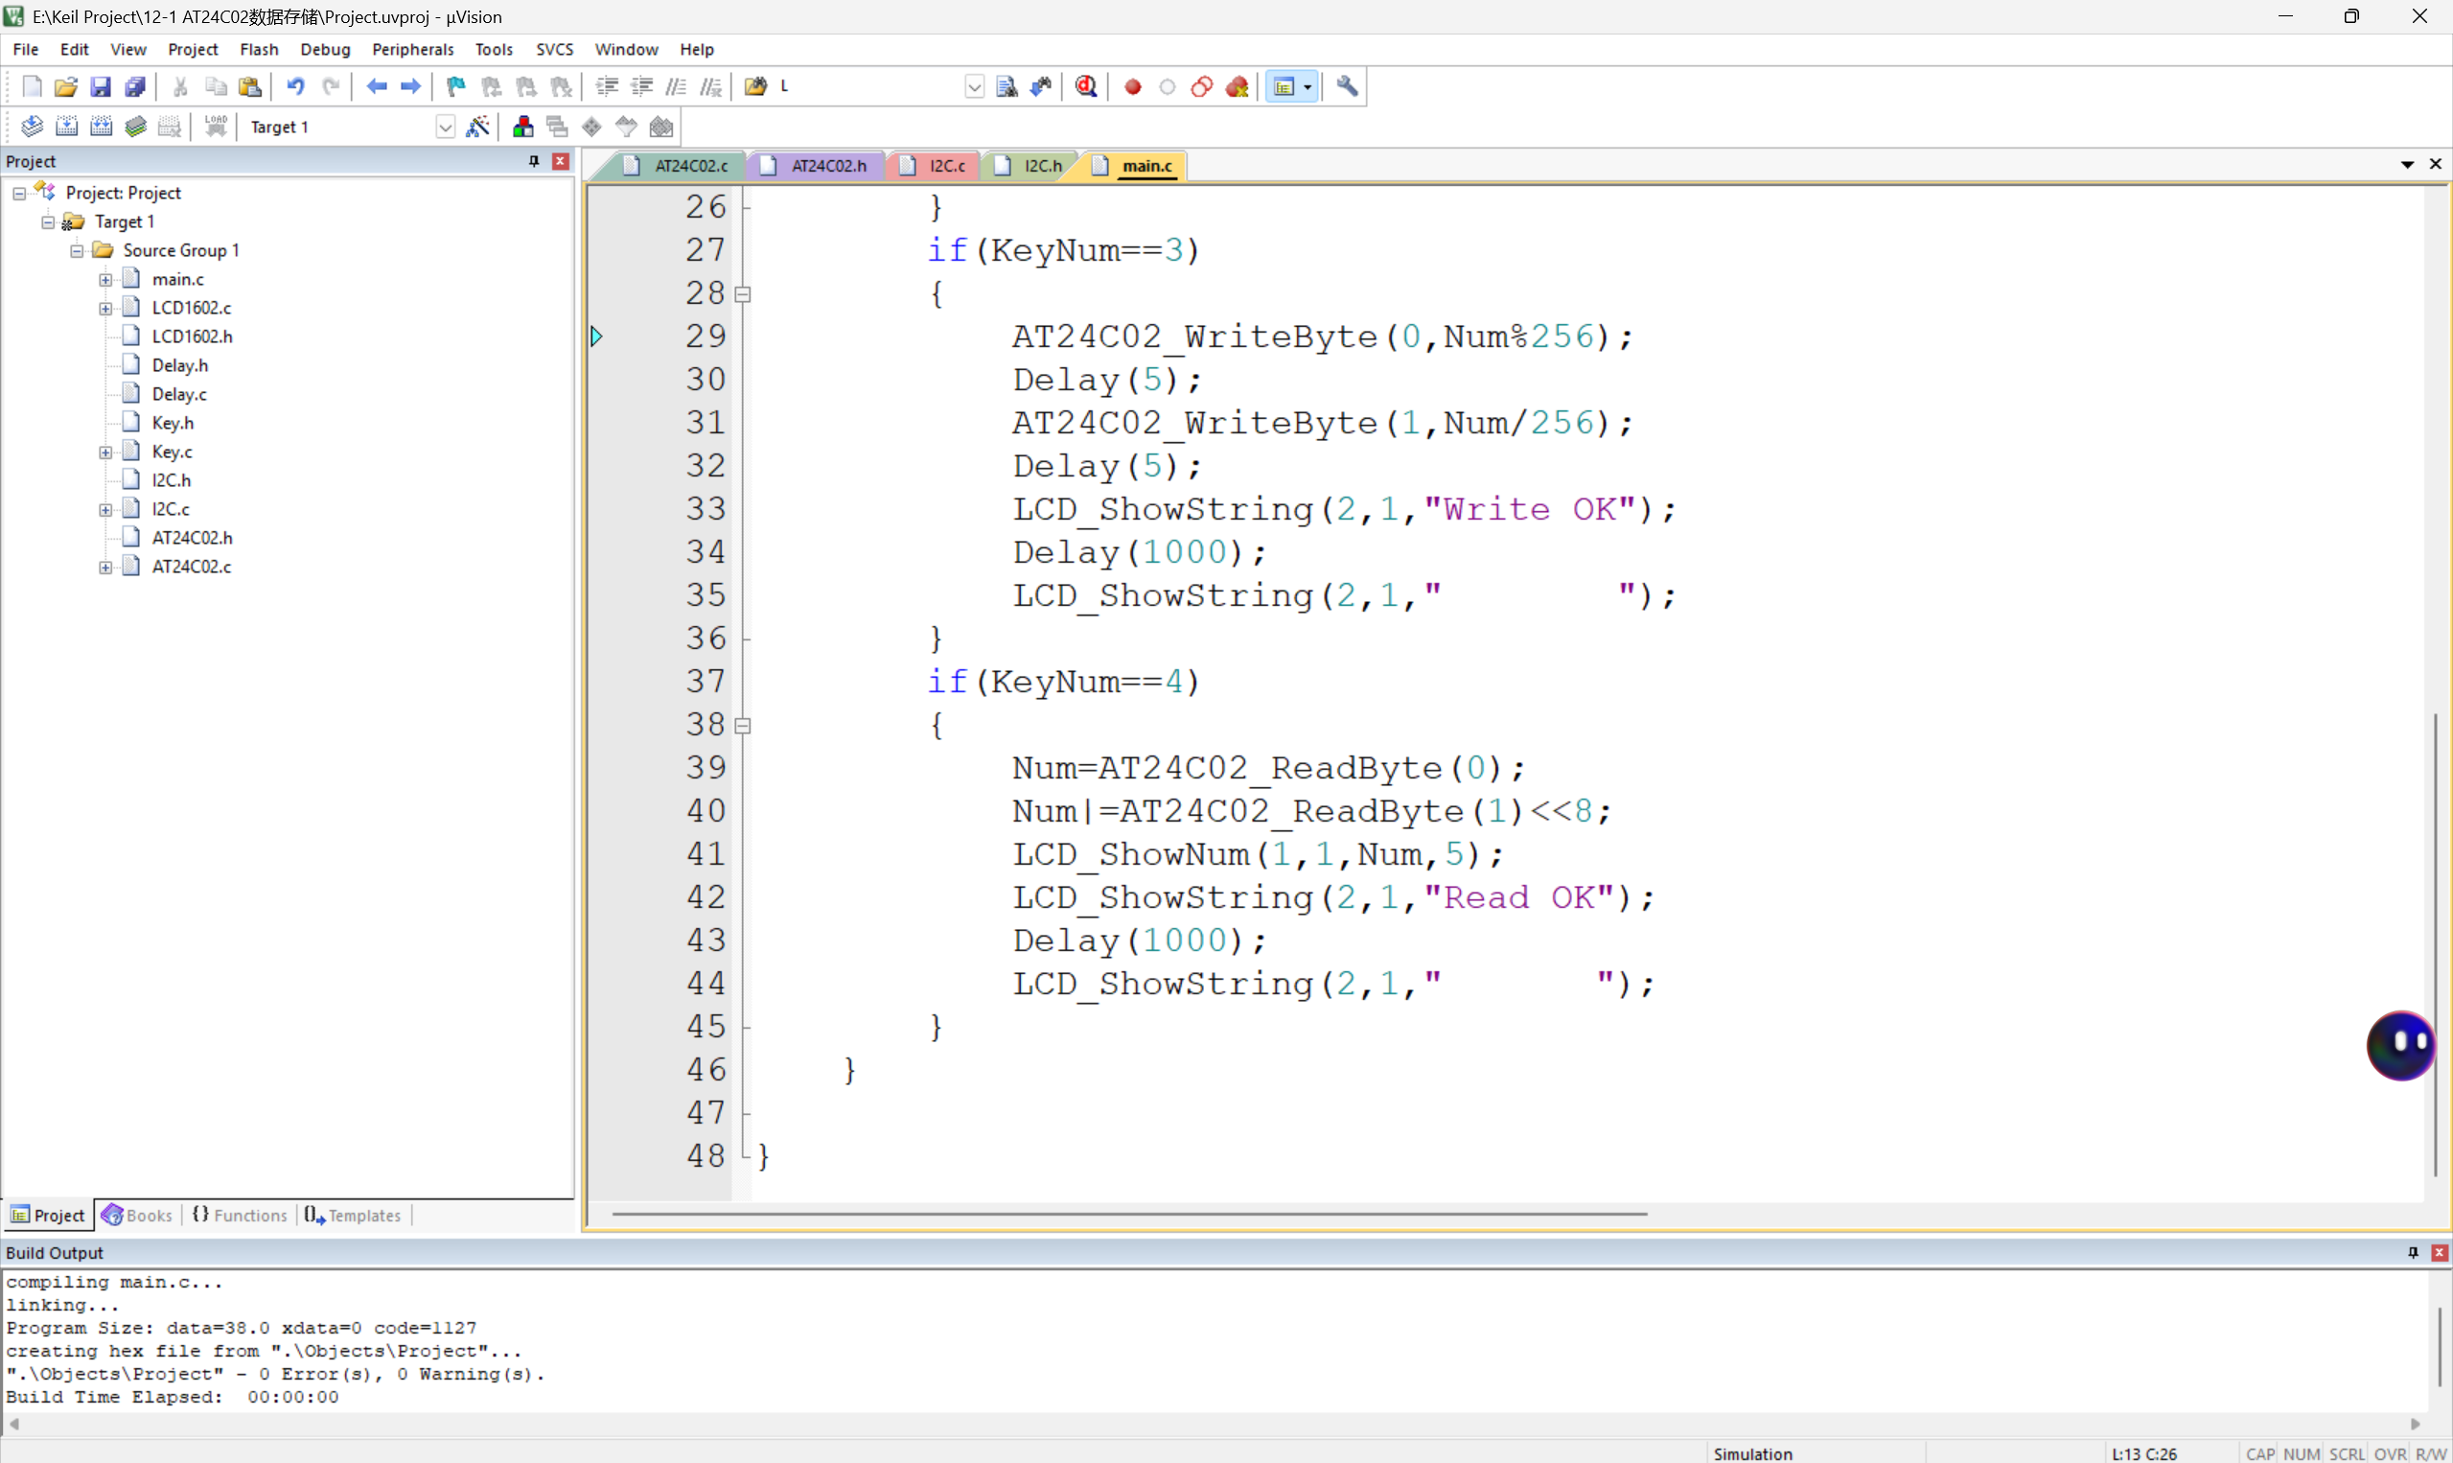The width and height of the screenshot is (2453, 1463).
Task: Click the Manage Project Items icon
Action: tap(522, 127)
